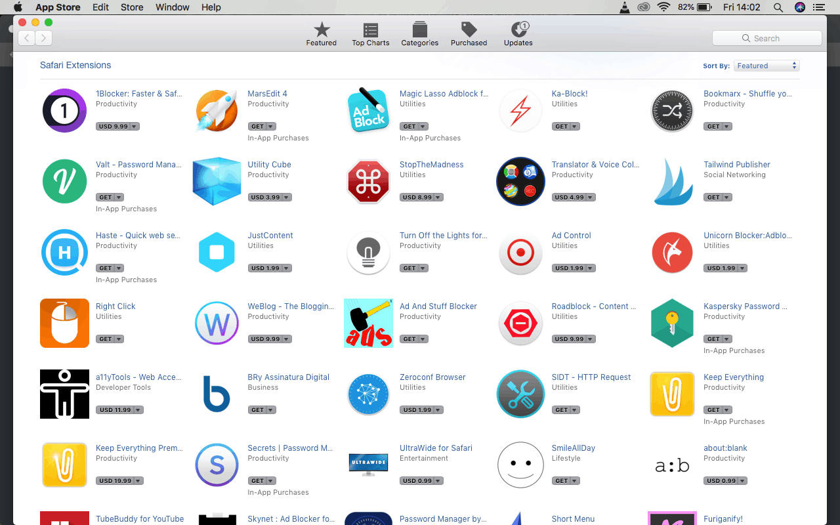Expand the Utility Cube USD 3.99 arrow
The width and height of the screenshot is (840, 525).
click(x=287, y=198)
